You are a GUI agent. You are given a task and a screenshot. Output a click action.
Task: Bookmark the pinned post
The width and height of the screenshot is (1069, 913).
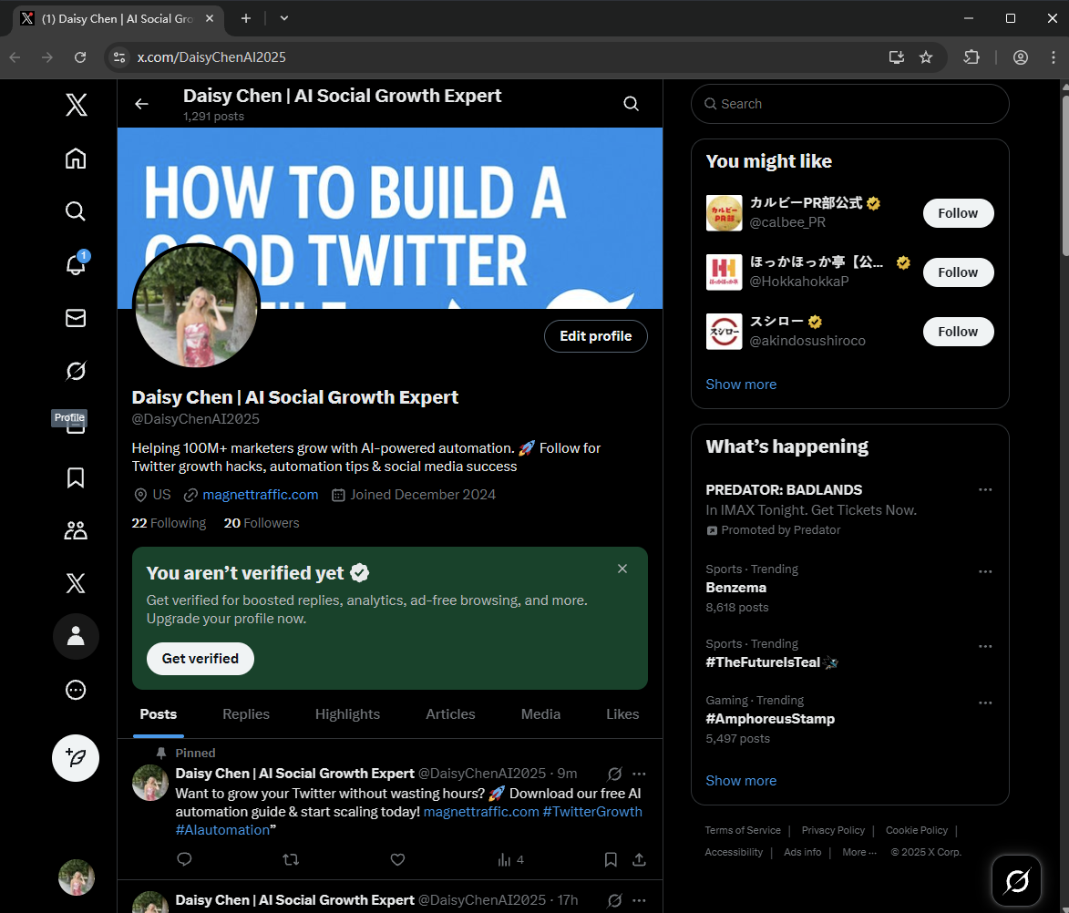click(611, 859)
